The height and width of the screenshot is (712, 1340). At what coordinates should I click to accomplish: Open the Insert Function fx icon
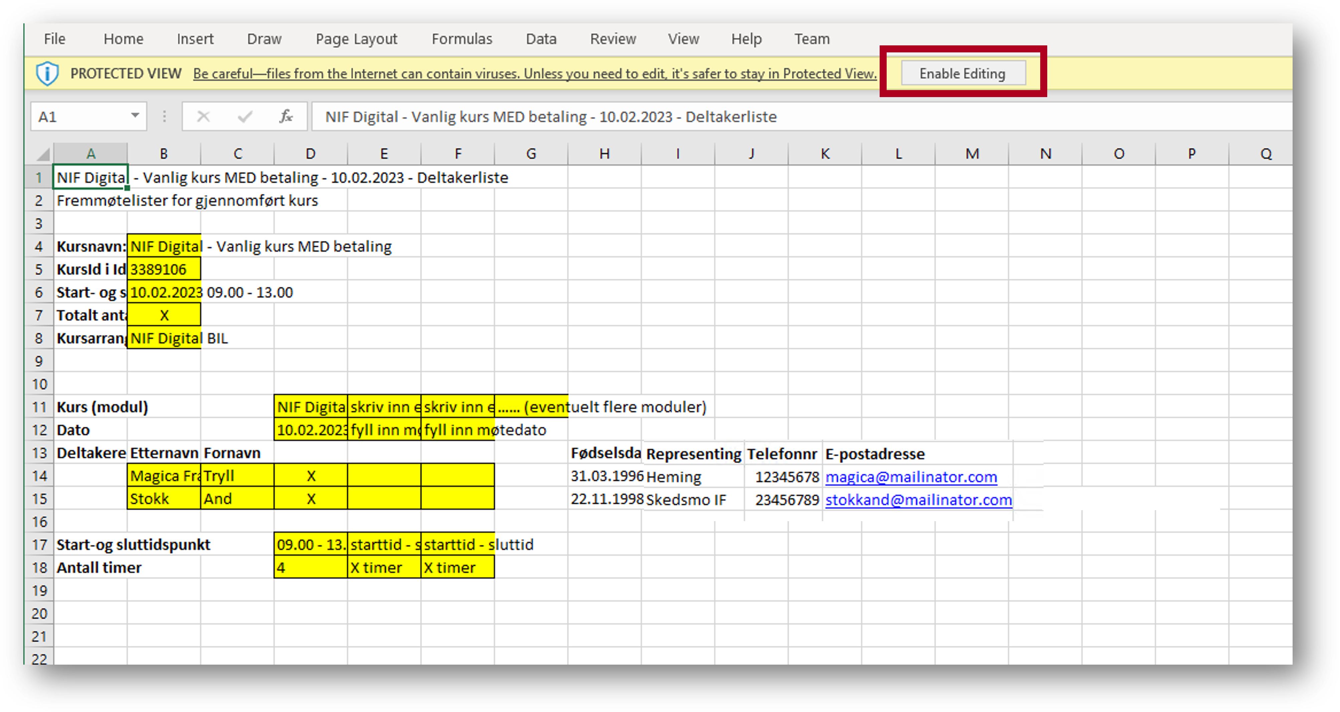pyautogui.click(x=286, y=116)
